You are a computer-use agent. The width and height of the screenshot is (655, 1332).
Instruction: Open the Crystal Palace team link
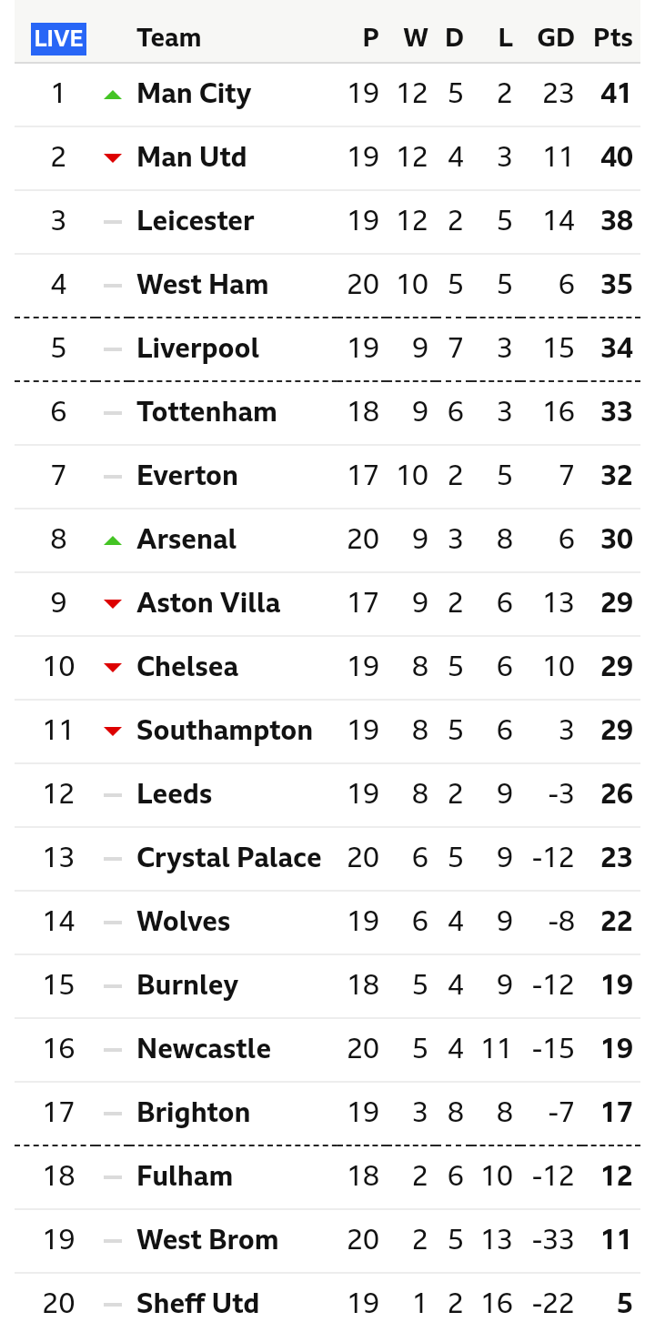coord(228,858)
